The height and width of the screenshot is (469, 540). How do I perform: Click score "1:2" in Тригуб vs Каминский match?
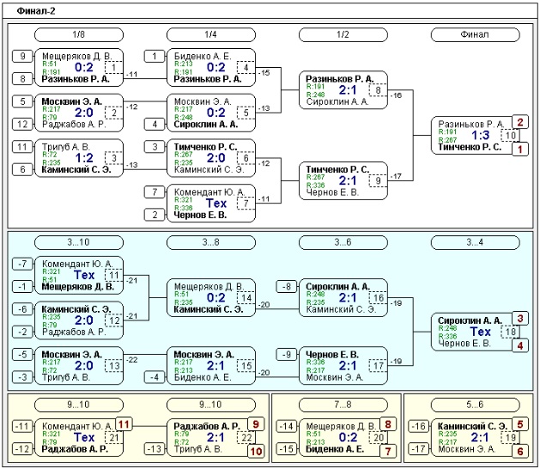(x=84, y=158)
